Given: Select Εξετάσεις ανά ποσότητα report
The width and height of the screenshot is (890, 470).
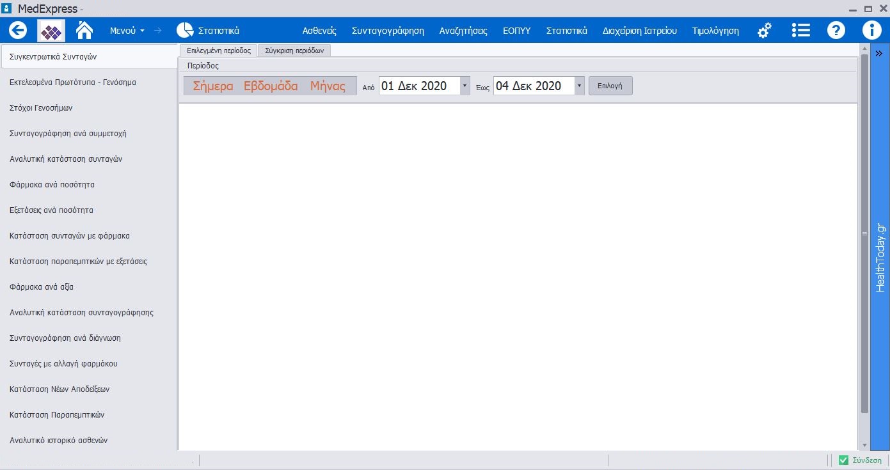Looking at the screenshot, I should pyautogui.click(x=88, y=210).
